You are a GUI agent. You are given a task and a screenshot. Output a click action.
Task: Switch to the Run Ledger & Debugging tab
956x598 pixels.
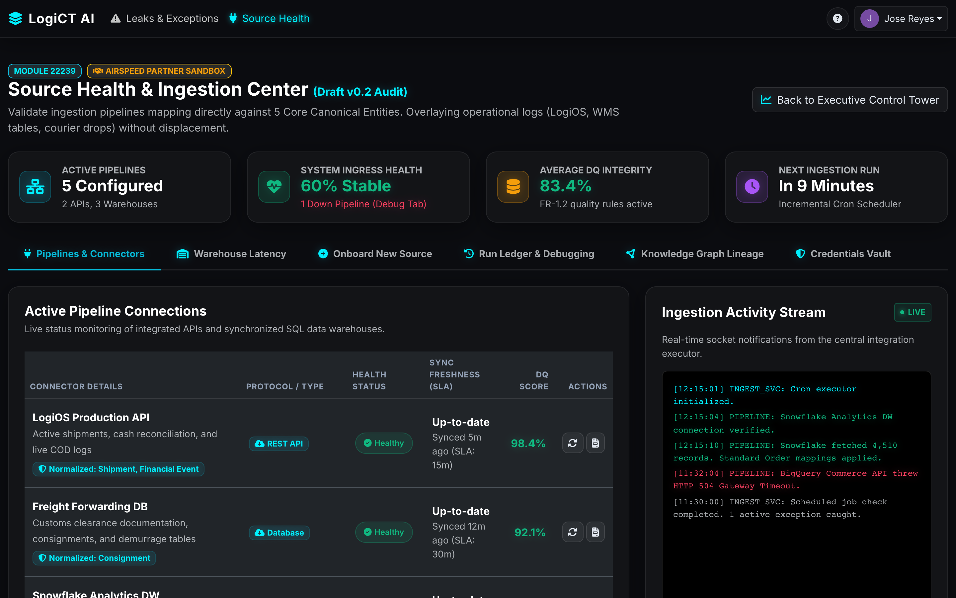tap(529, 254)
